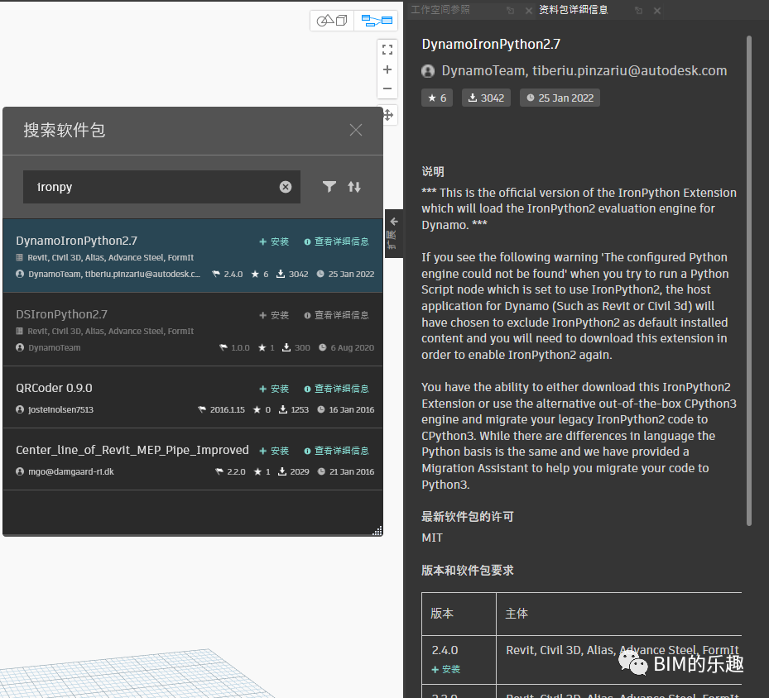Click inside the package search field
The image size is (769, 698).
(x=149, y=187)
